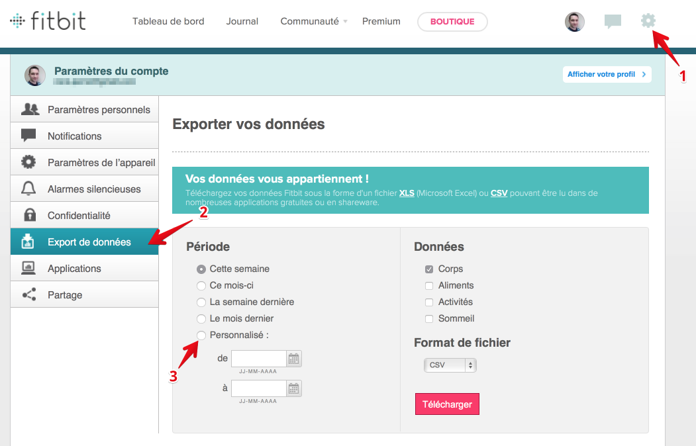
Task: Select the 'Personnalisé' radio button
Action: pos(201,335)
